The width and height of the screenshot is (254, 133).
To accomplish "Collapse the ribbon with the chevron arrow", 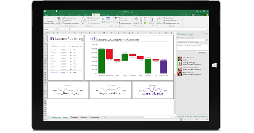I will (207, 26).
